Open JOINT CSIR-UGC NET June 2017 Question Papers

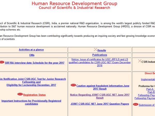pyautogui.click(x=100, y=104)
